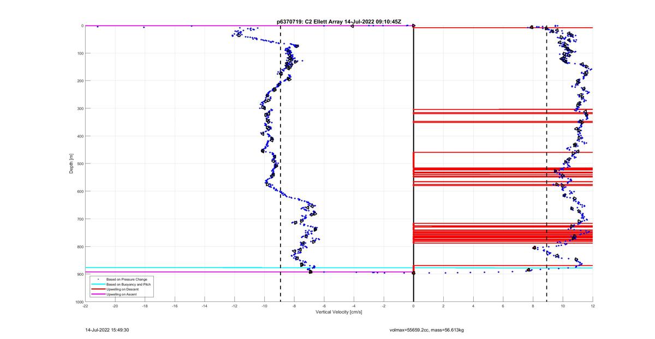
Task: Pick the red line sample in the legend
Action: pyautogui.click(x=98, y=289)
